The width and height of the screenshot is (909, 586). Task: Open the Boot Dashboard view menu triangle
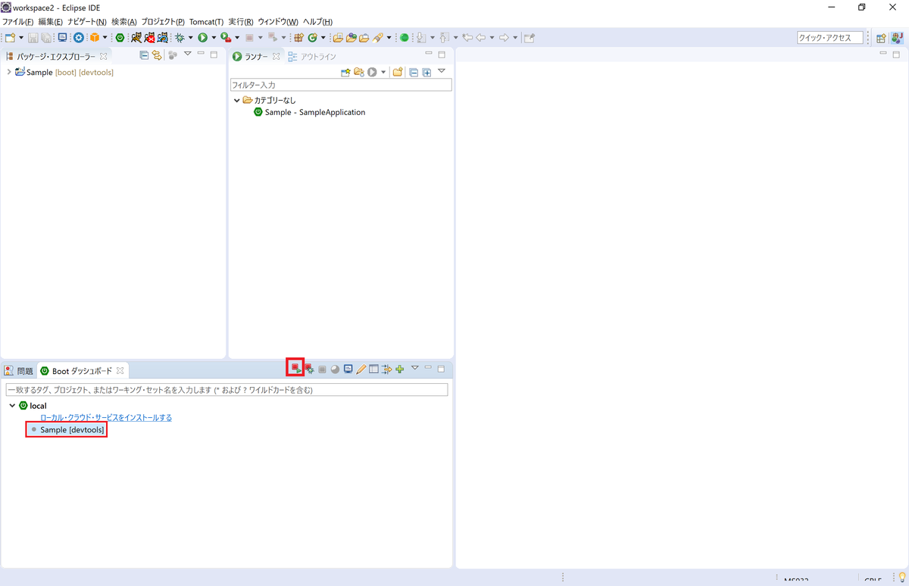[x=414, y=368]
